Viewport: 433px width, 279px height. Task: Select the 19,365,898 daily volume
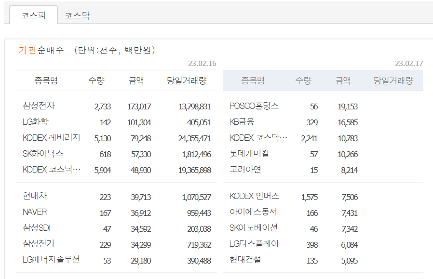(195, 170)
